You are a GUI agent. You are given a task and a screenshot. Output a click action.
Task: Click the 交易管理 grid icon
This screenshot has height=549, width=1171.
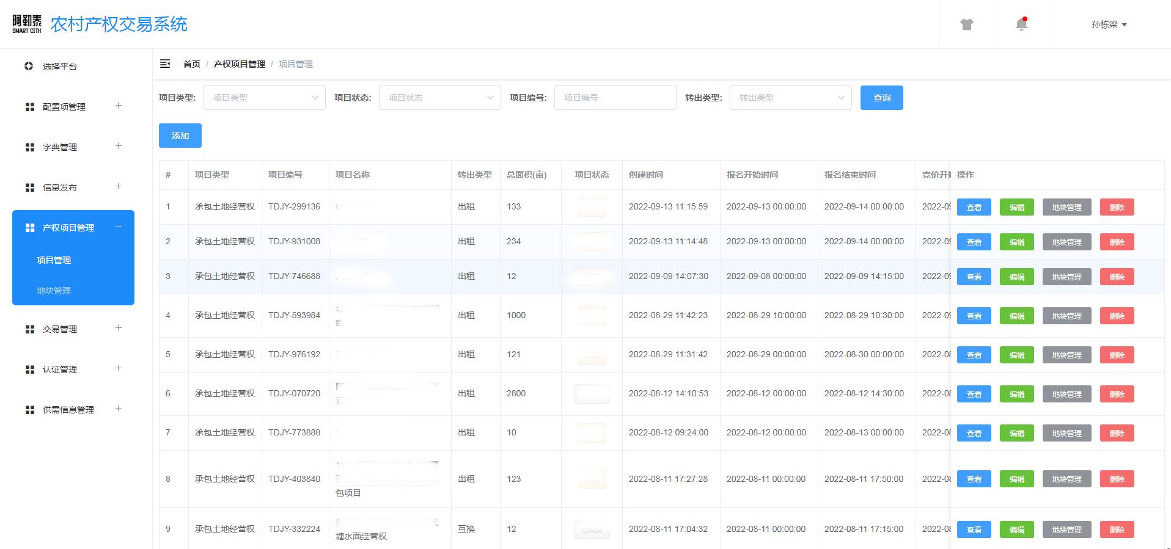(29, 329)
